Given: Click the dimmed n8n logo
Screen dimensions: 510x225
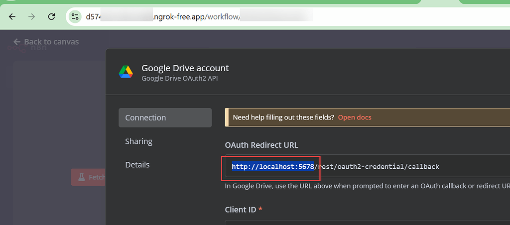Looking at the screenshot, I should [x=27, y=48].
